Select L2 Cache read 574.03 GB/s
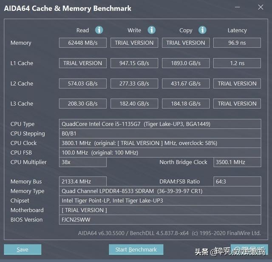Viewport: 272px width, 262px height. (83, 83)
